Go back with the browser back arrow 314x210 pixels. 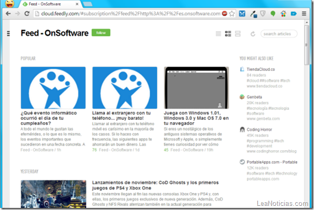[8, 14]
